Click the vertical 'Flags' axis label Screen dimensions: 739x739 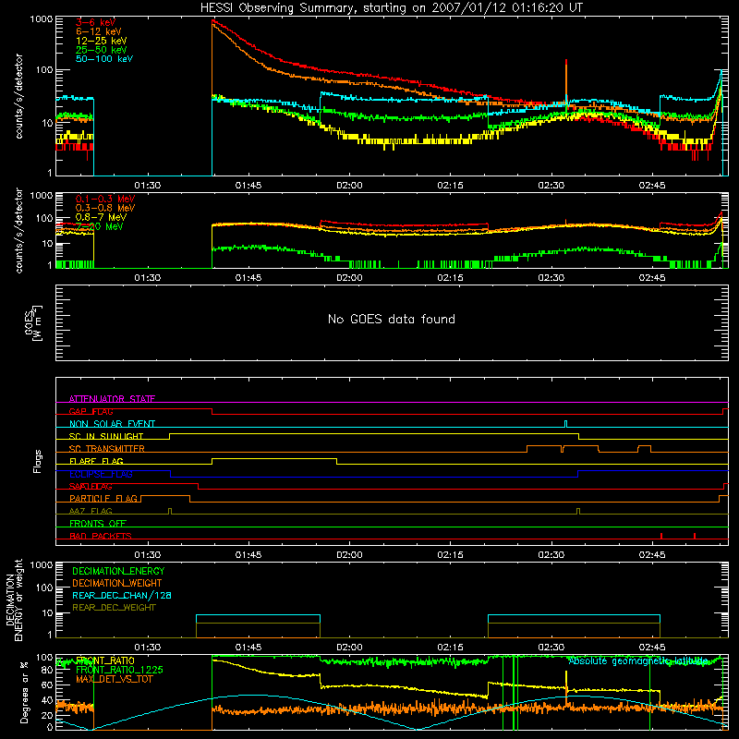(37, 461)
